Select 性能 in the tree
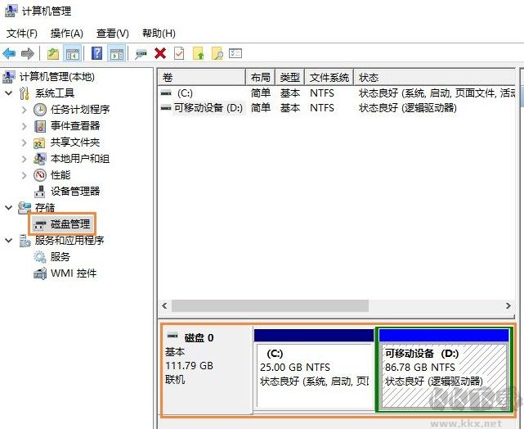 pyautogui.click(x=60, y=175)
